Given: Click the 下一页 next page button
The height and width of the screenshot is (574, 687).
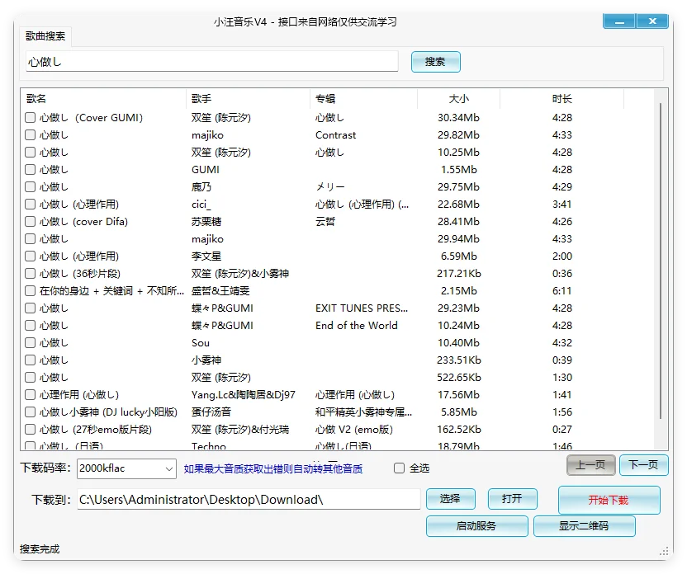Looking at the screenshot, I should [643, 464].
